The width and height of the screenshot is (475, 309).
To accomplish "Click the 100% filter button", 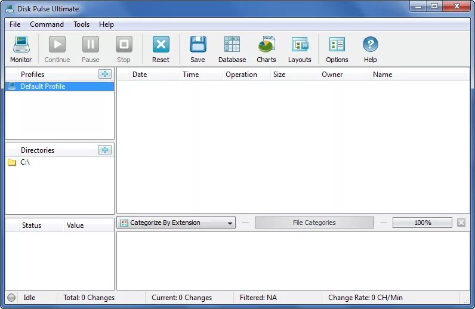I will click(x=422, y=223).
